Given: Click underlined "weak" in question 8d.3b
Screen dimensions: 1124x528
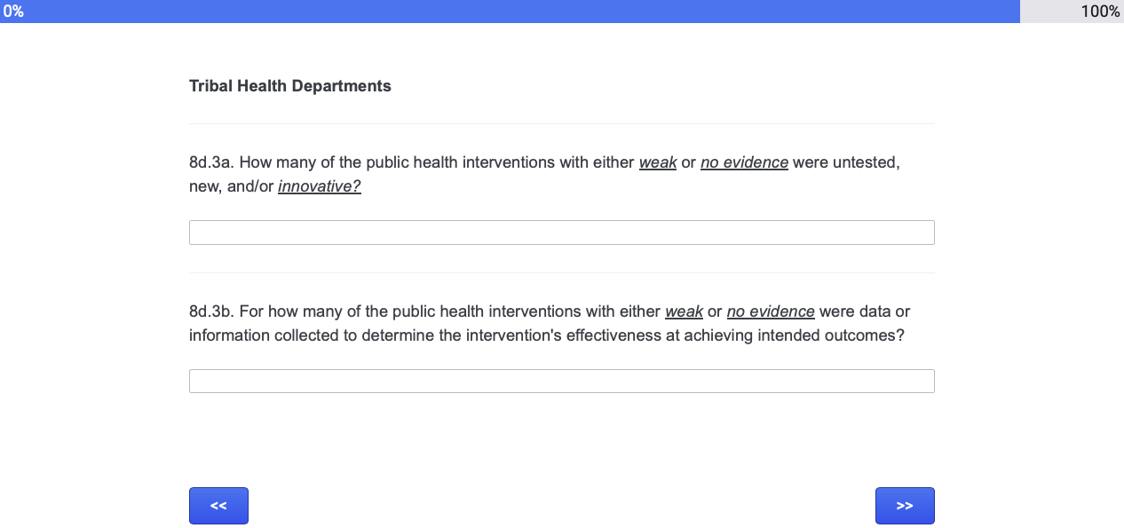Looking at the screenshot, I should [684, 312].
